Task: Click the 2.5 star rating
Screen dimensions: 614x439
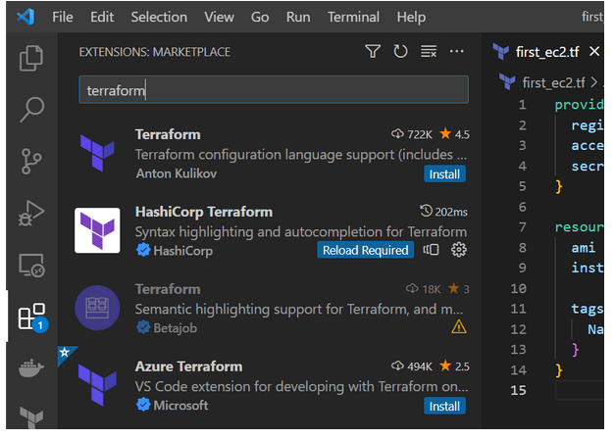Action: coord(455,366)
